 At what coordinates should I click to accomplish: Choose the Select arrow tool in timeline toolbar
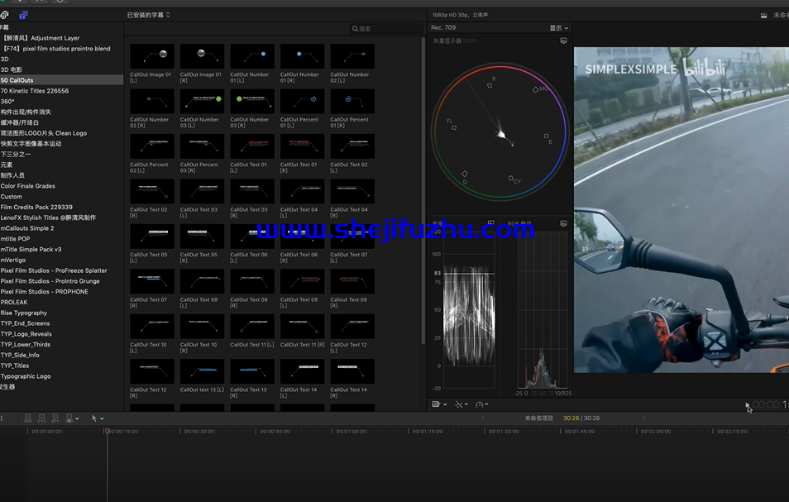[94, 418]
